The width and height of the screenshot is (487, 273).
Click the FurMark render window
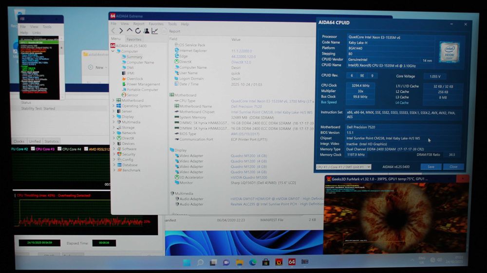click(395, 218)
